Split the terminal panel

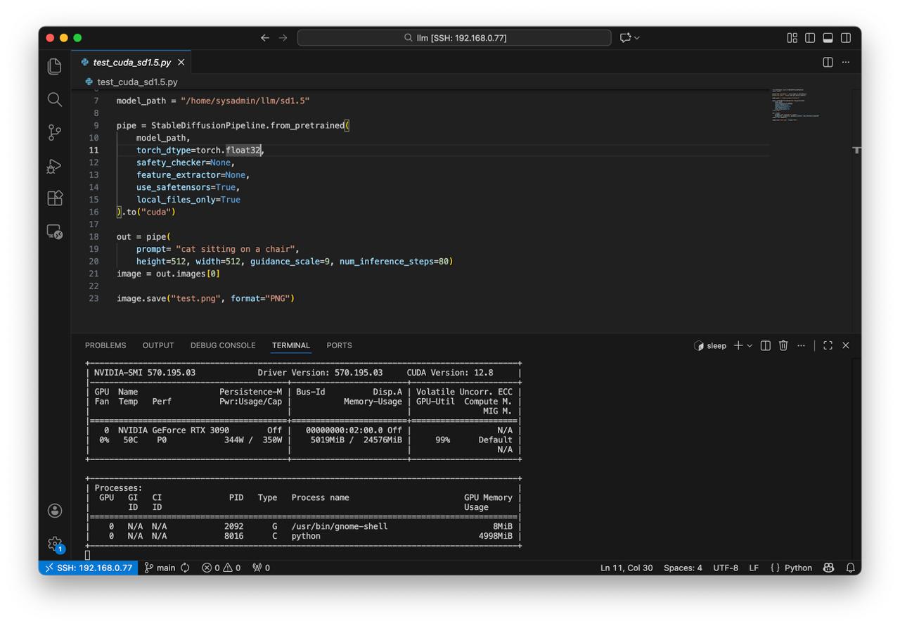[x=765, y=345]
